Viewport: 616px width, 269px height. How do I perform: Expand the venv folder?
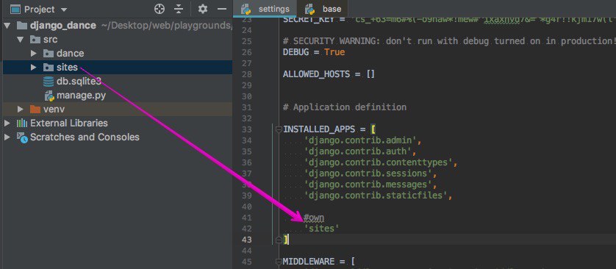click(20, 109)
